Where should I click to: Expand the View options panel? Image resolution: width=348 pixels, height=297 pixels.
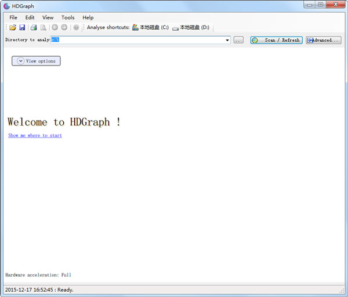click(36, 61)
